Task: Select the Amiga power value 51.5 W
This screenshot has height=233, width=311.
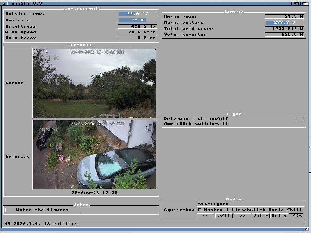Action: 285,16
